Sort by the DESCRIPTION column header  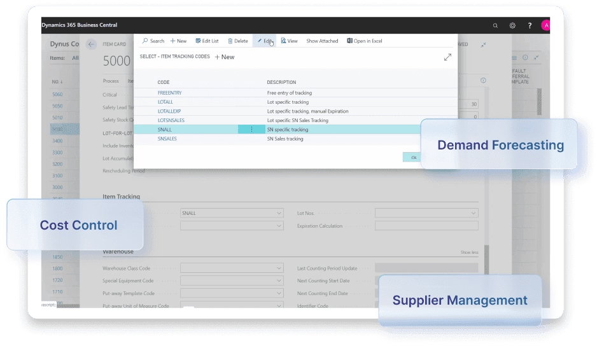281,82
